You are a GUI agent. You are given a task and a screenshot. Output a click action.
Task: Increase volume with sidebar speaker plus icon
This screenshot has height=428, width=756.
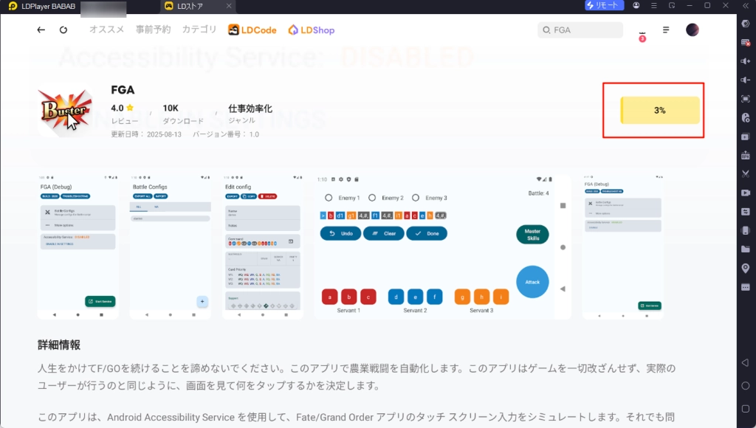[x=746, y=61]
